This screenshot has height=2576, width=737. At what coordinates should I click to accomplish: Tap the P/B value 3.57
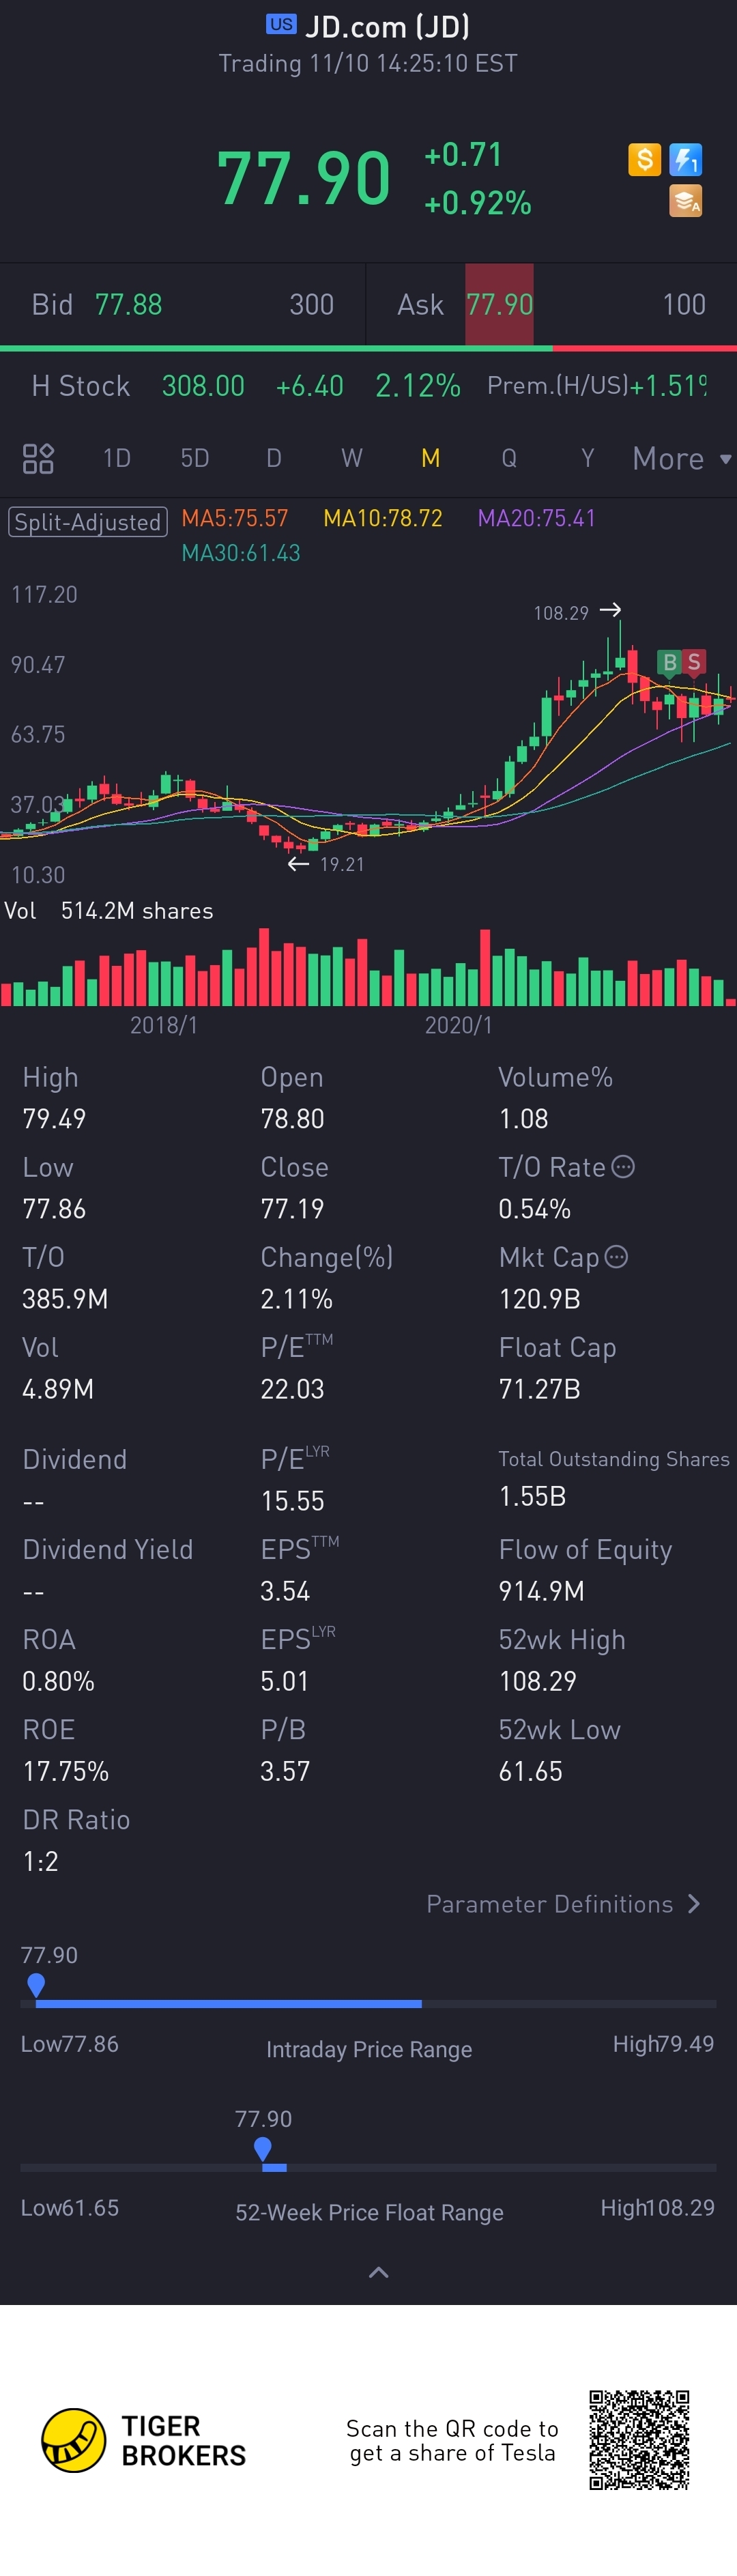285,1771
